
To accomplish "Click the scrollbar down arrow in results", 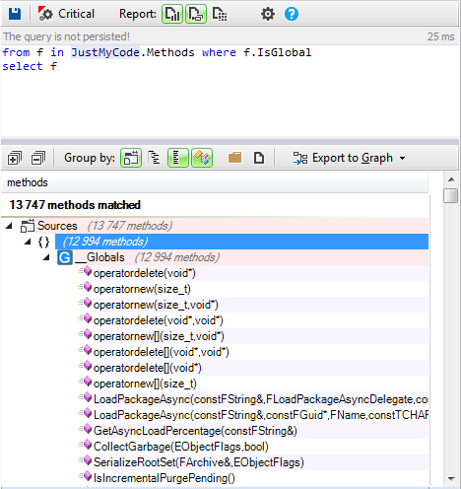I will pos(451,479).
